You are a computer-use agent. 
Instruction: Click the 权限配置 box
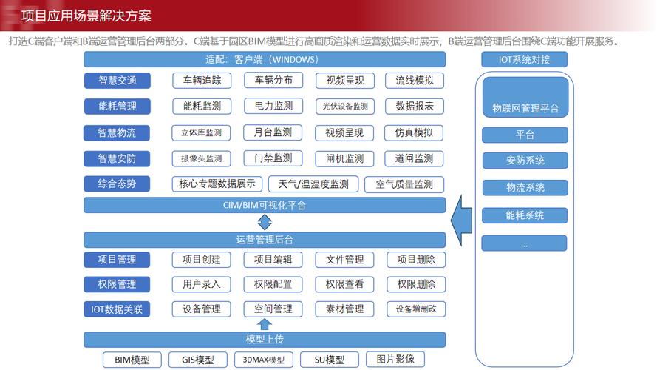(x=273, y=284)
